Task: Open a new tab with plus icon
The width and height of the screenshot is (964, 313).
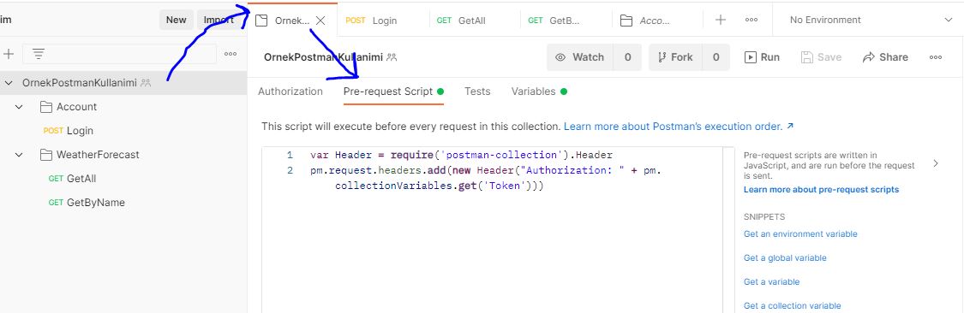Action: coord(721,21)
